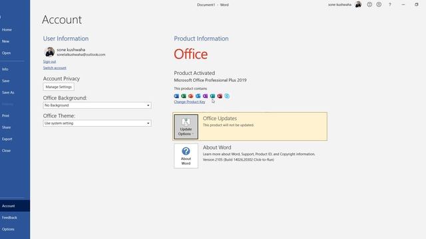
Task: Click 'This product will not be updated' text
Action: point(228,125)
